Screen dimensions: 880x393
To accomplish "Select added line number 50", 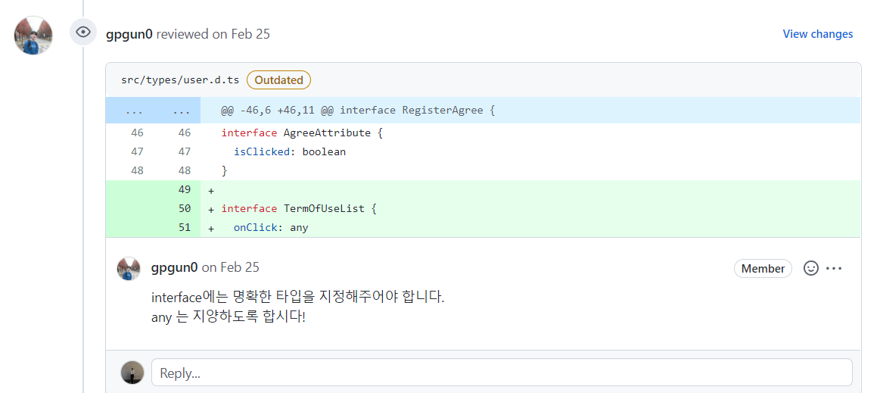I will click(x=184, y=208).
